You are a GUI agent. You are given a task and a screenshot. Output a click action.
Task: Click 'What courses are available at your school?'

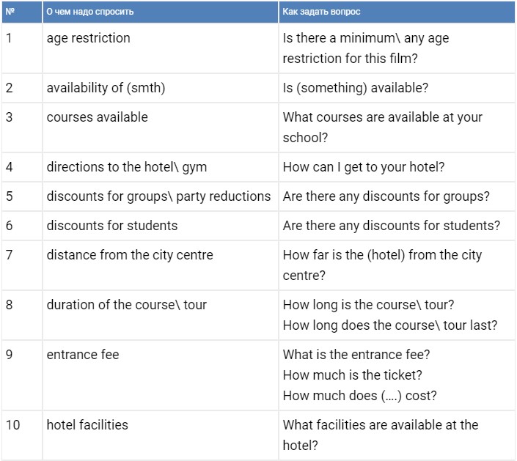point(383,128)
